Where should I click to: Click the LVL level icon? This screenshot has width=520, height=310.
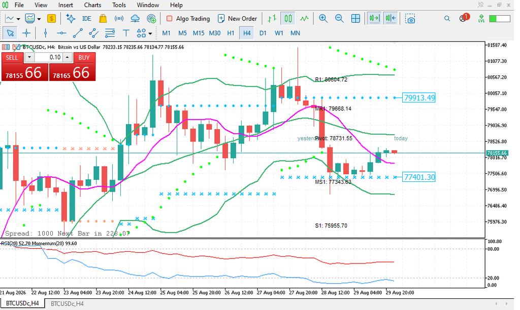tap(481, 19)
